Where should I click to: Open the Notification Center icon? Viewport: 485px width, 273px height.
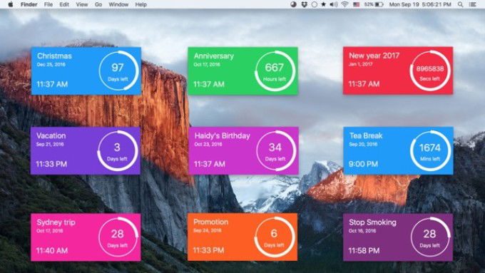click(472, 4)
